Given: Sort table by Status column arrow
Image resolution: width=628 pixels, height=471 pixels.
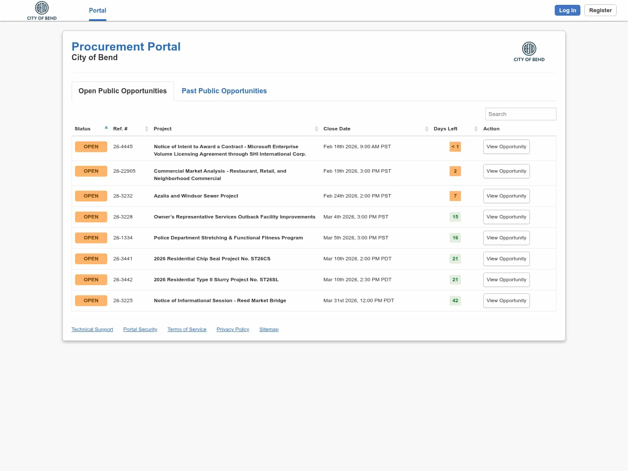Looking at the screenshot, I should [x=106, y=128].
